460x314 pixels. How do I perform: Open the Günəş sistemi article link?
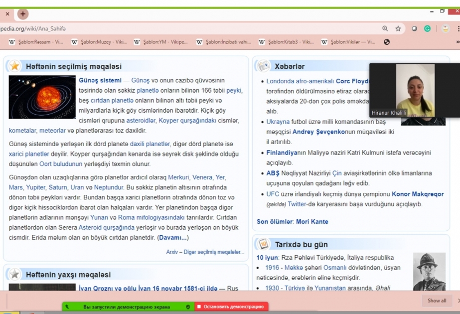tap(100, 80)
